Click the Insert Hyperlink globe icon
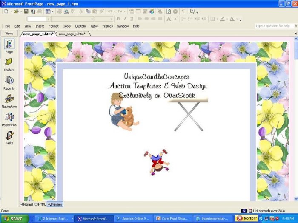Viewport: 298px width, 223px height. coord(160,11)
